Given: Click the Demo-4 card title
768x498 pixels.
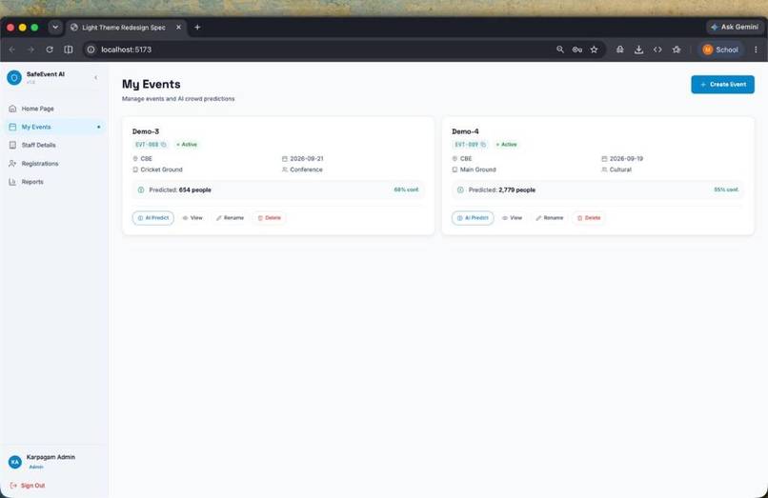Looking at the screenshot, I should (465, 131).
